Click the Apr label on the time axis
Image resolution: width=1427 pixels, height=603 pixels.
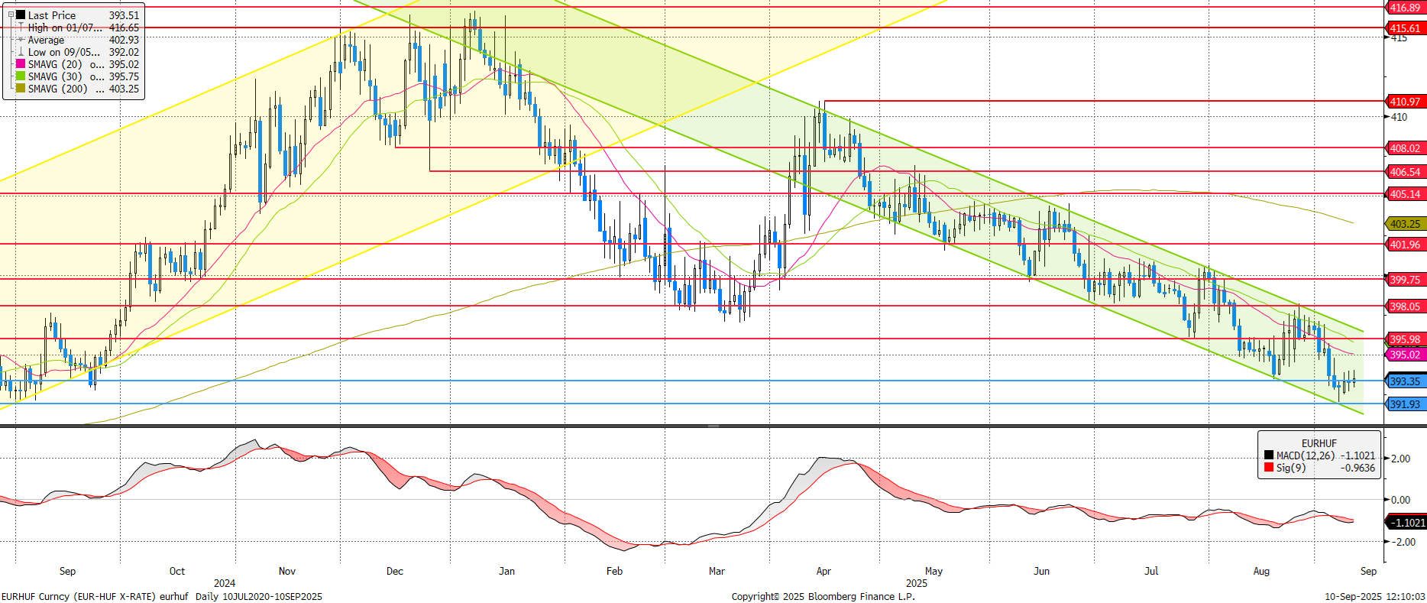[x=824, y=571]
